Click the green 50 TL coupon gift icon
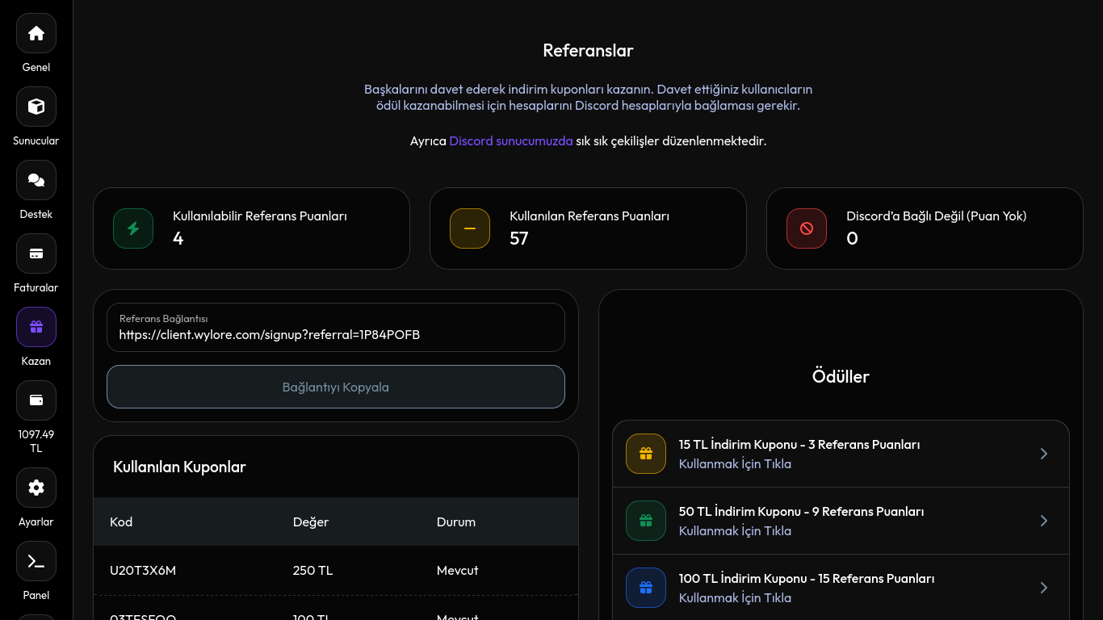The height and width of the screenshot is (620, 1103). 645,521
